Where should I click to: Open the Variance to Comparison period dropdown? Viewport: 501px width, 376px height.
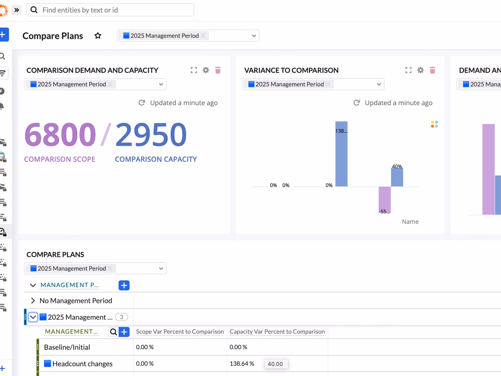point(379,84)
